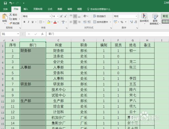Switch to the 数据 Data tab

click(x=60, y=9)
